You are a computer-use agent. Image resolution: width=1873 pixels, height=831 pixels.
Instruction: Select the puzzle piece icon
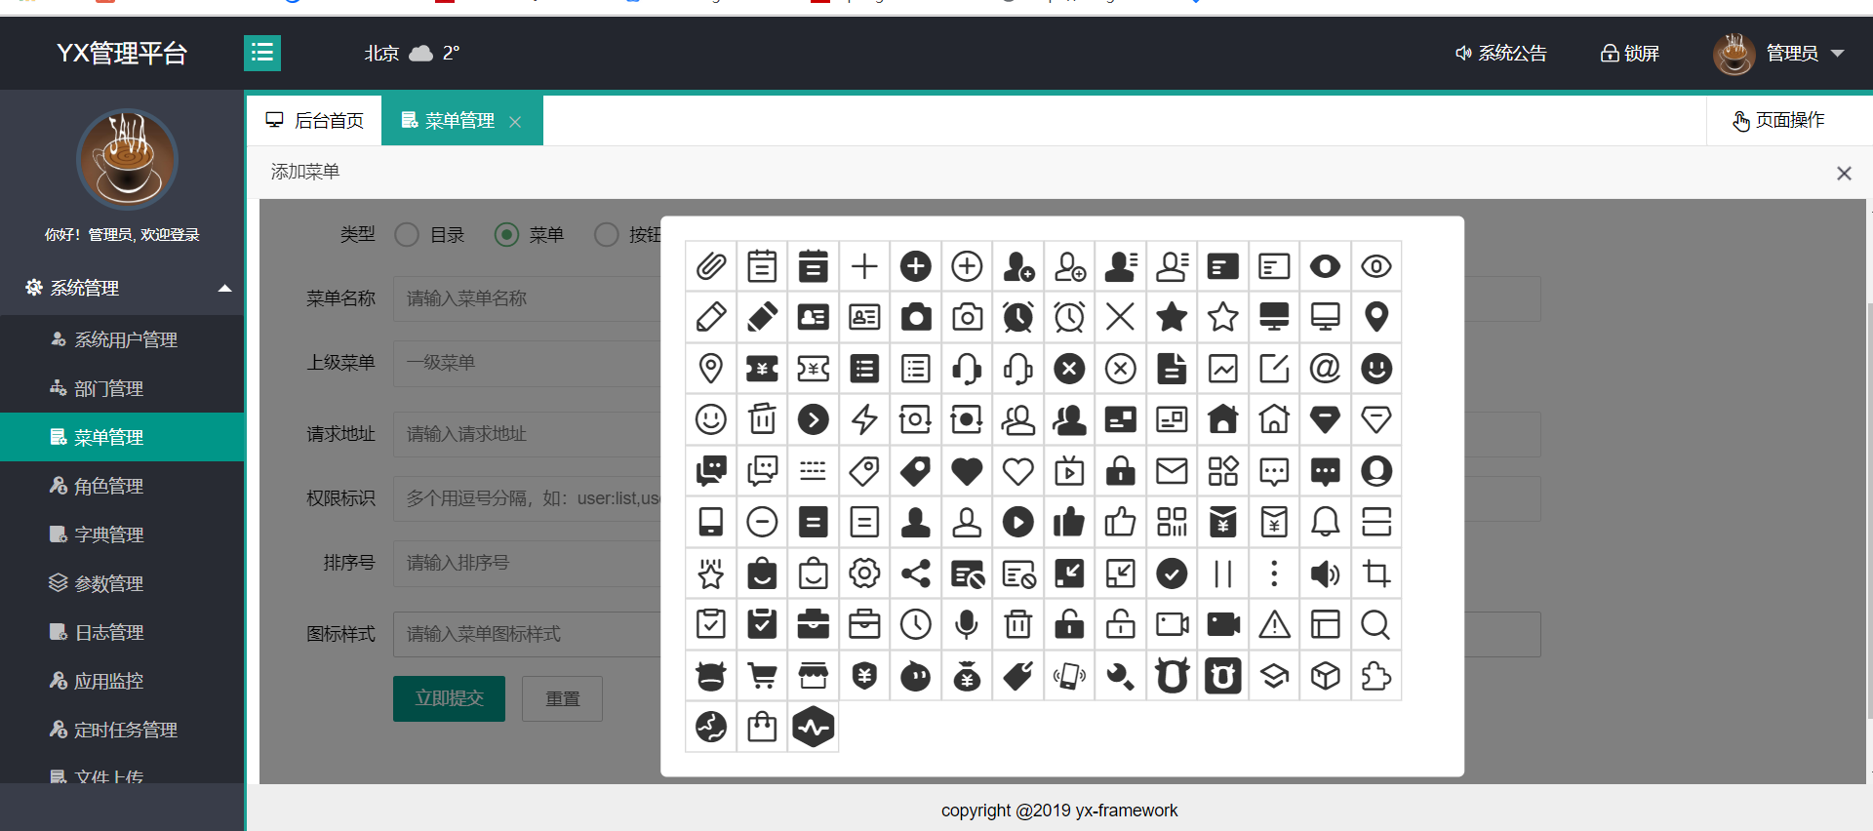(x=1376, y=676)
